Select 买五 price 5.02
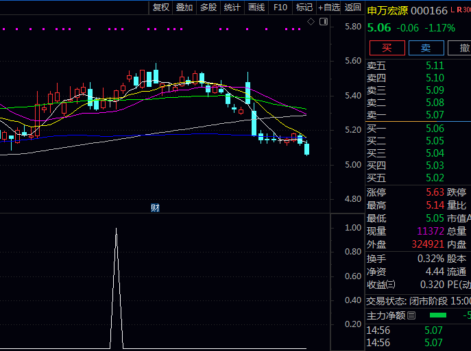Image resolution: width=471 pixels, height=351 pixels. (x=435, y=178)
